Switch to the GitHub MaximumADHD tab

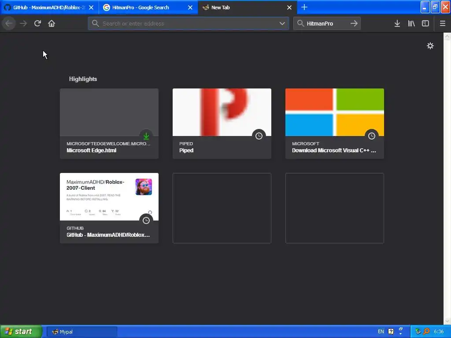(x=49, y=7)
